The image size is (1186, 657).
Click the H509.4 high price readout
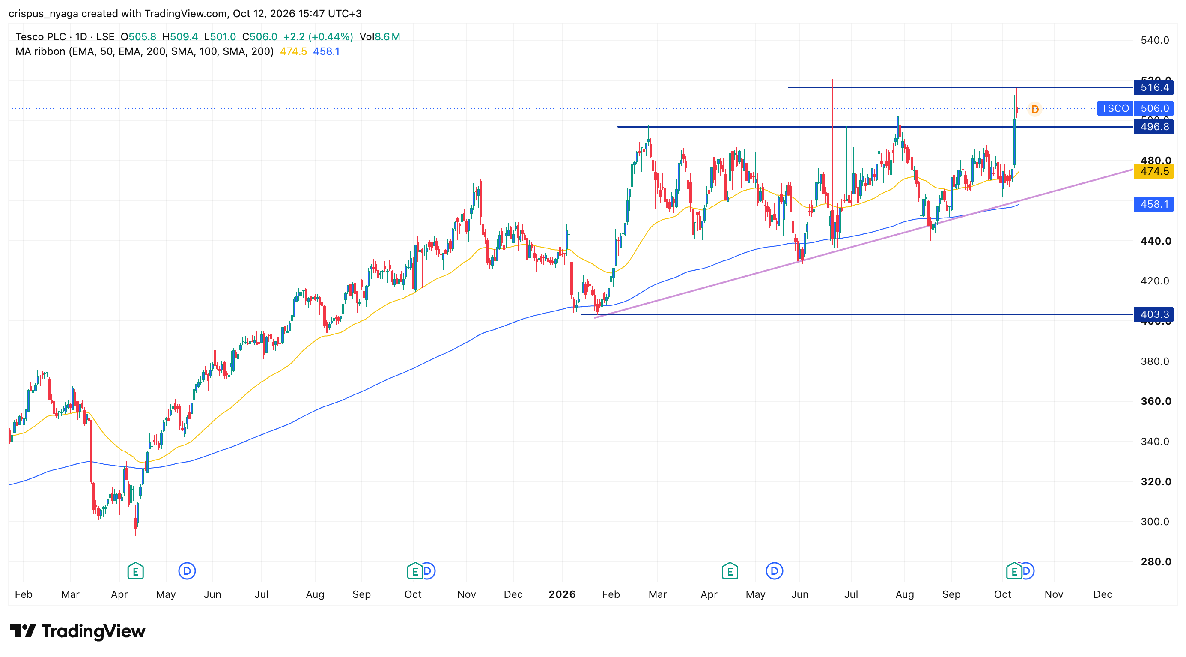(x=180, y=37)
